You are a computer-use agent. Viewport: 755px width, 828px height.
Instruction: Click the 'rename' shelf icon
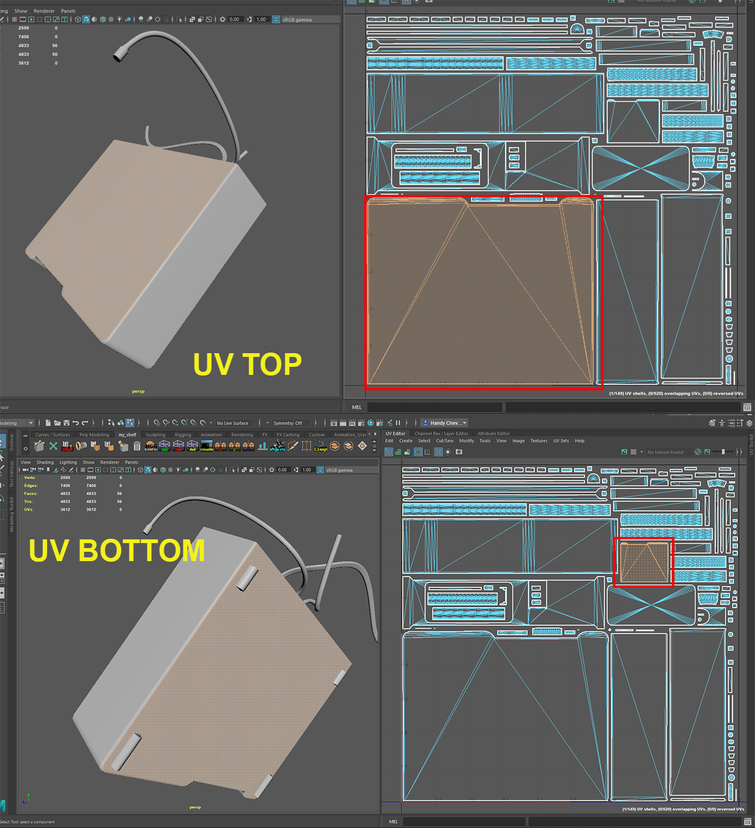point(207,446)
